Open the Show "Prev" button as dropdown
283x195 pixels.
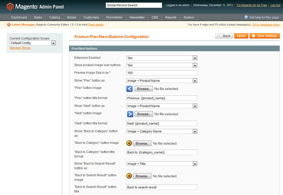point(162,81)
